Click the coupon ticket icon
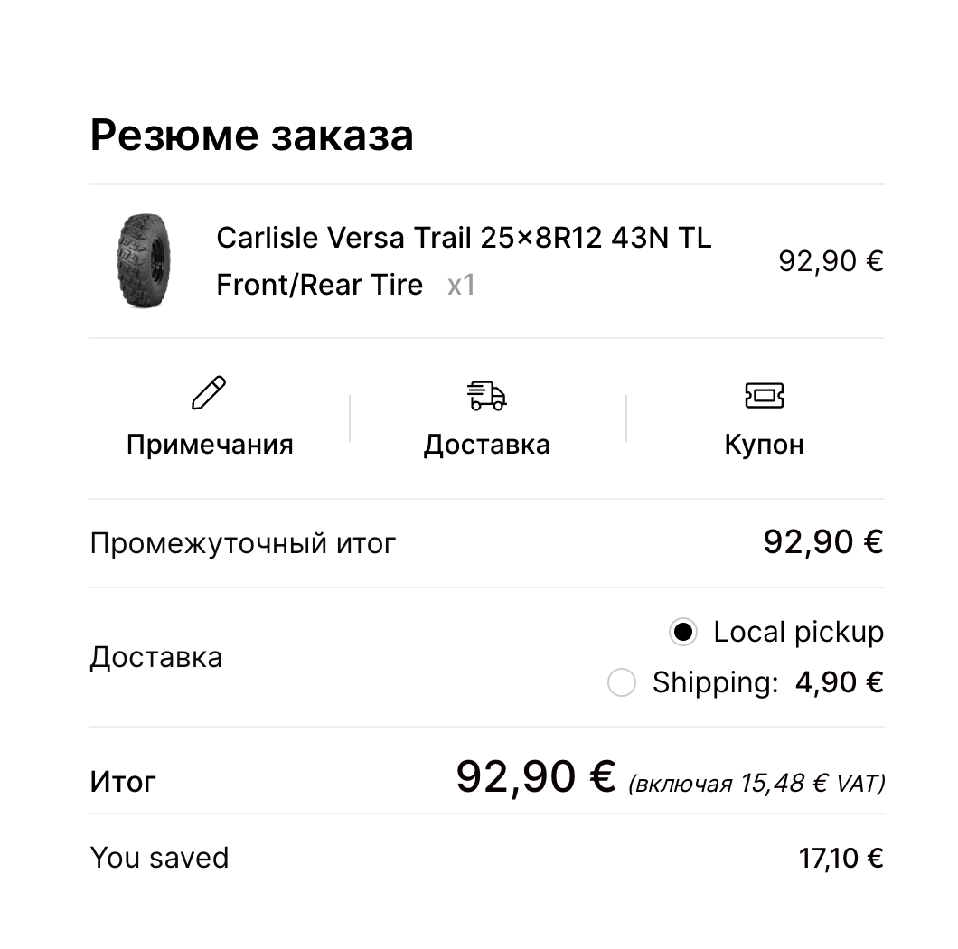This screenshot has width=958, height=949. tap(764, 395)
